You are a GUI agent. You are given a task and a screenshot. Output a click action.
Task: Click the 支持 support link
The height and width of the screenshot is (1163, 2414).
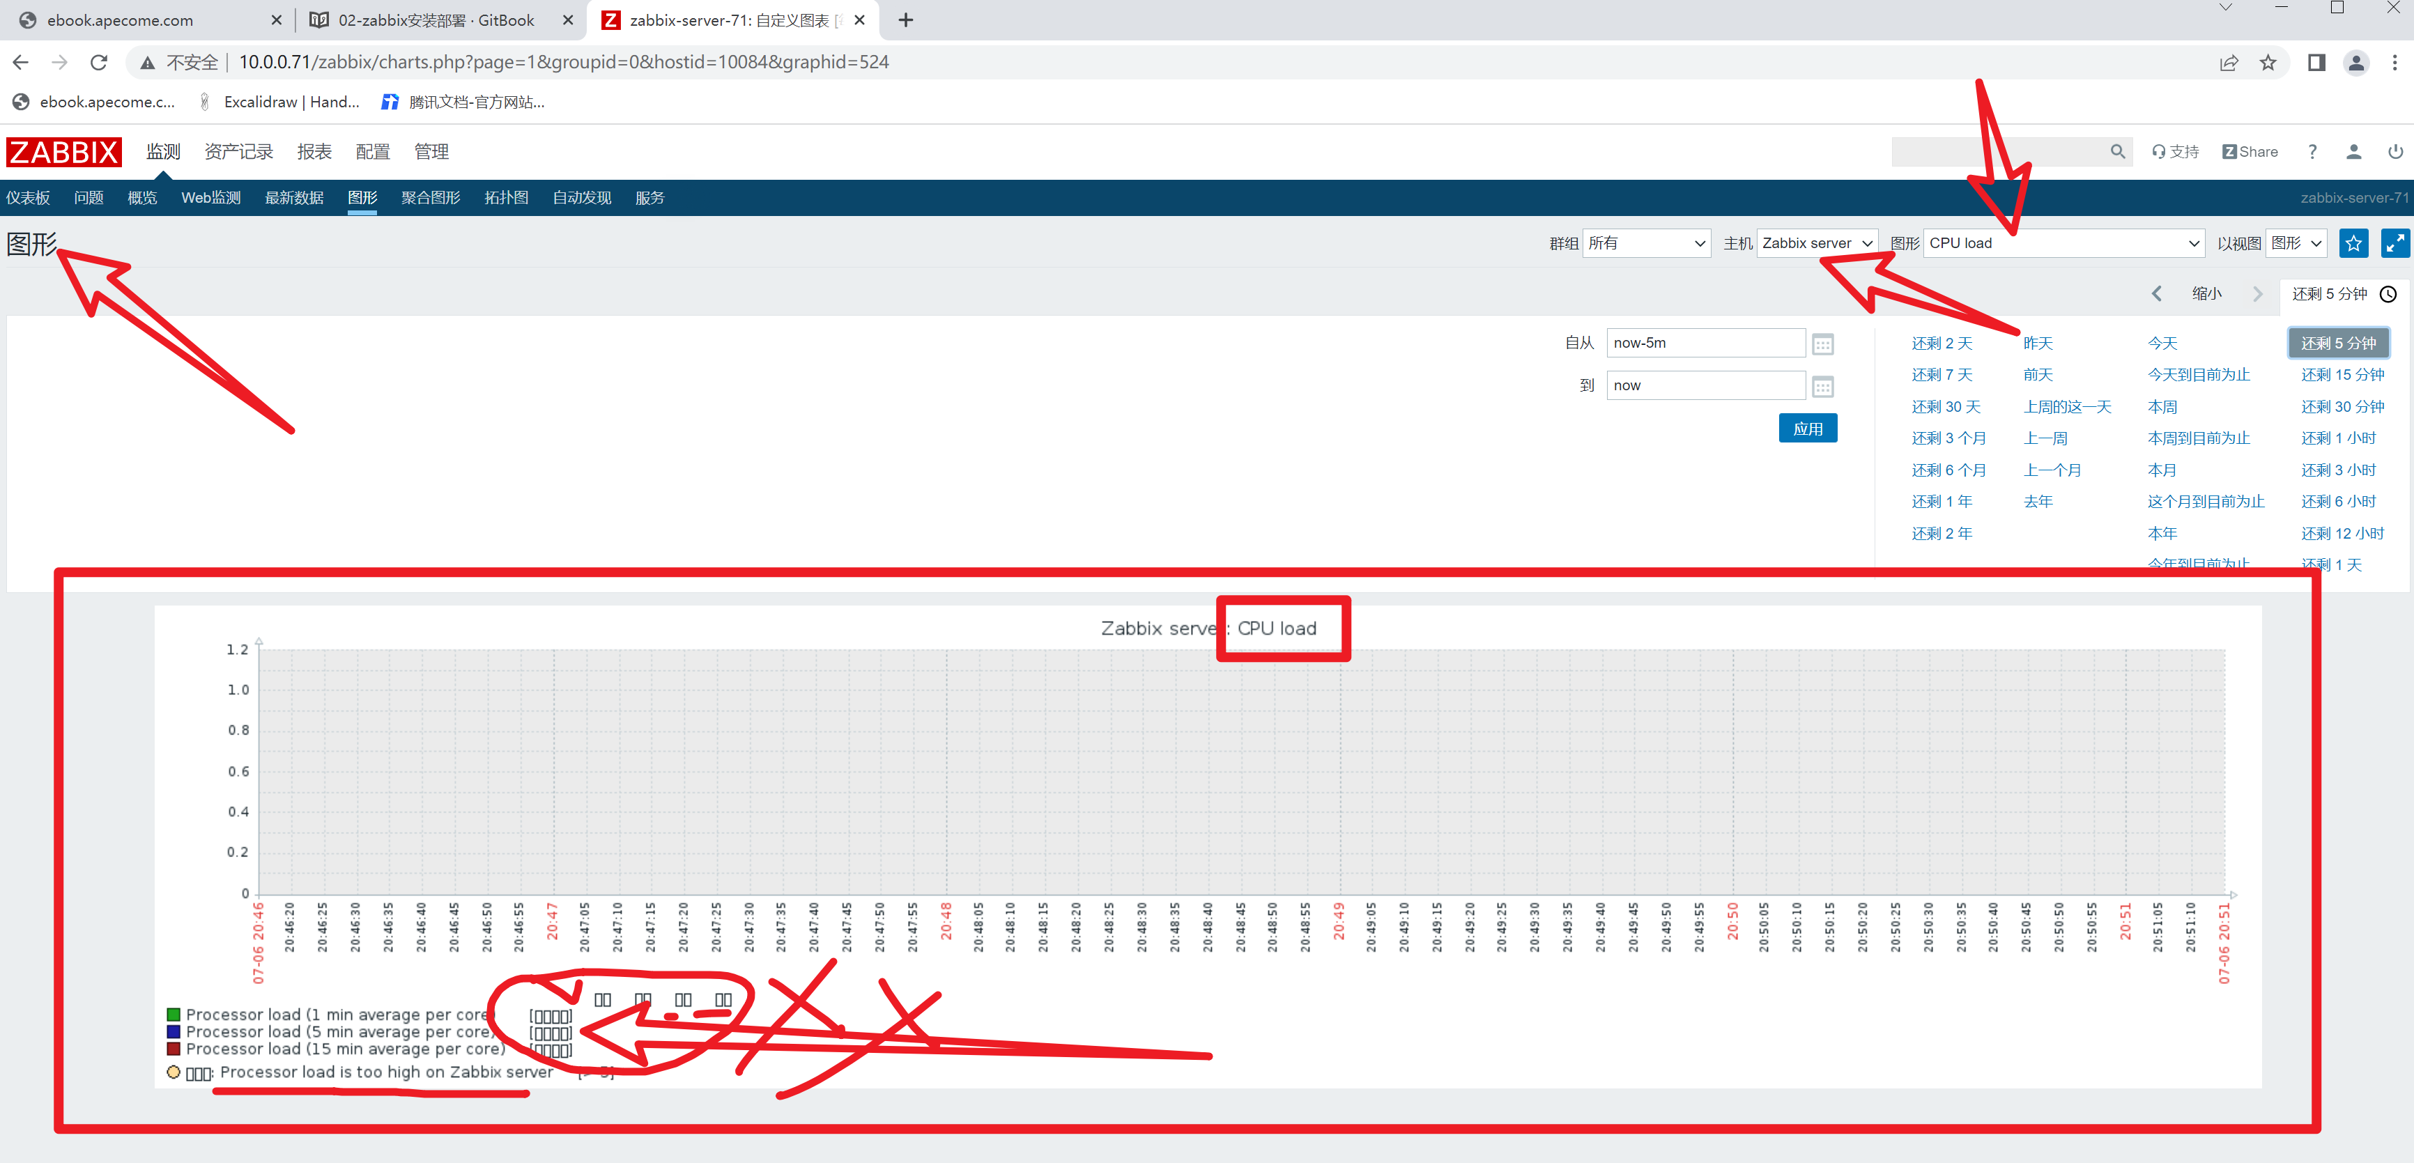[x=2175, y=152]
